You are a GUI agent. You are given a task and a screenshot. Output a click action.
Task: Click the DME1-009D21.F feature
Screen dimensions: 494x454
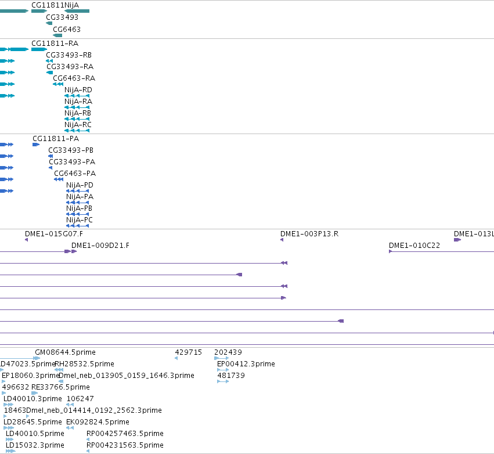pyautogui.click(x=74, y=251)
